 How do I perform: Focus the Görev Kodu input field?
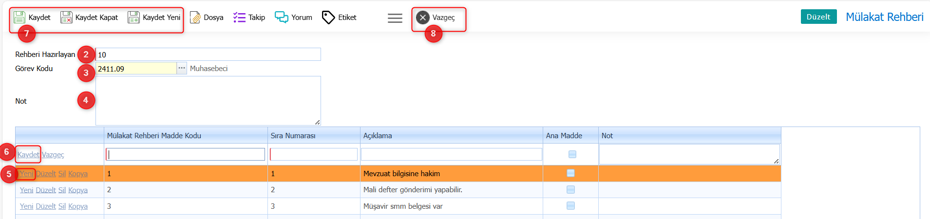(x=136, y=68)
